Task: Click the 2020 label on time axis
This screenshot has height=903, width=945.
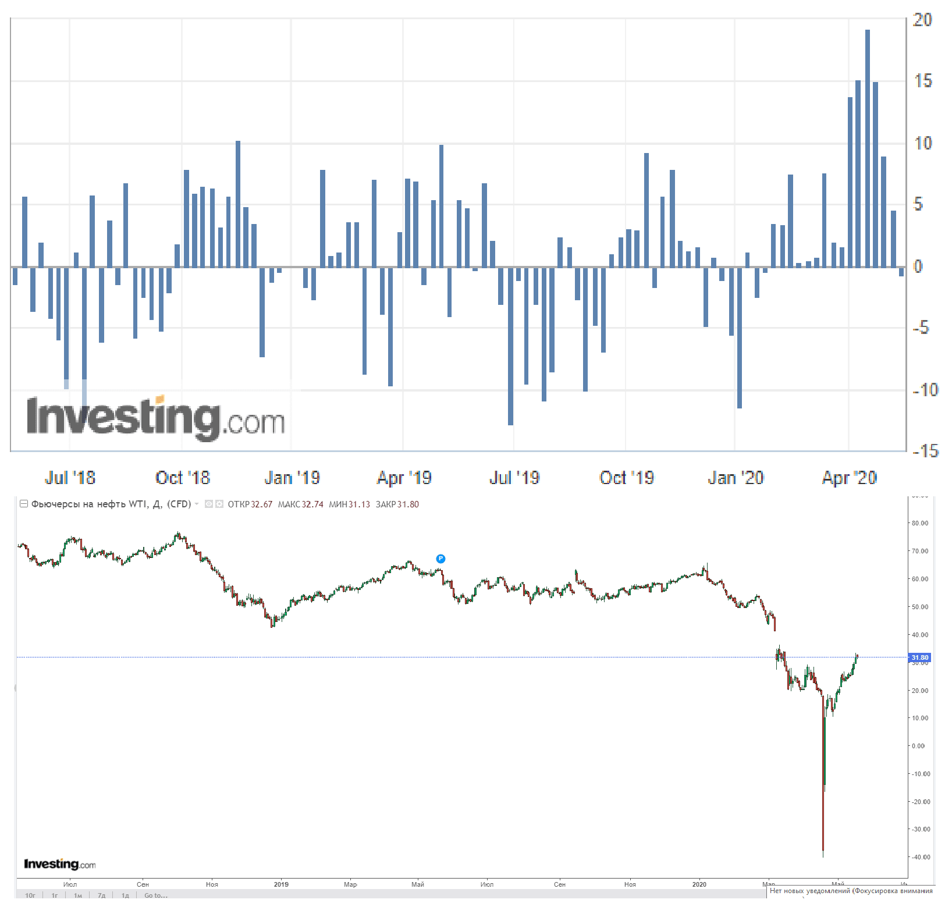Action: coord(699,884)
